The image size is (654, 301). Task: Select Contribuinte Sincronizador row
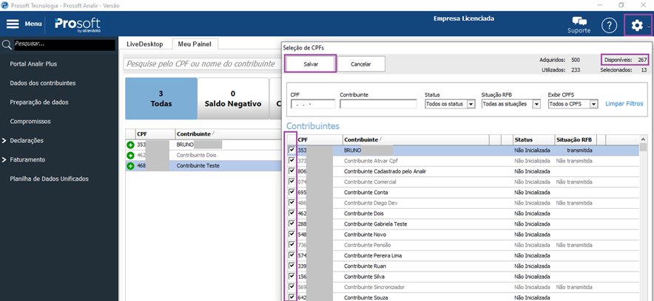[x=463, y=287]
